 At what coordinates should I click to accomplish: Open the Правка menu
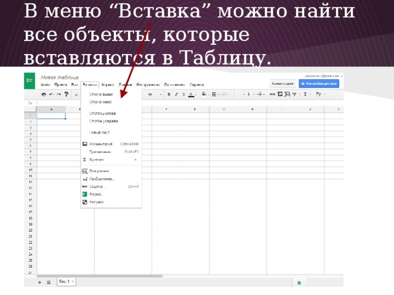60,85
